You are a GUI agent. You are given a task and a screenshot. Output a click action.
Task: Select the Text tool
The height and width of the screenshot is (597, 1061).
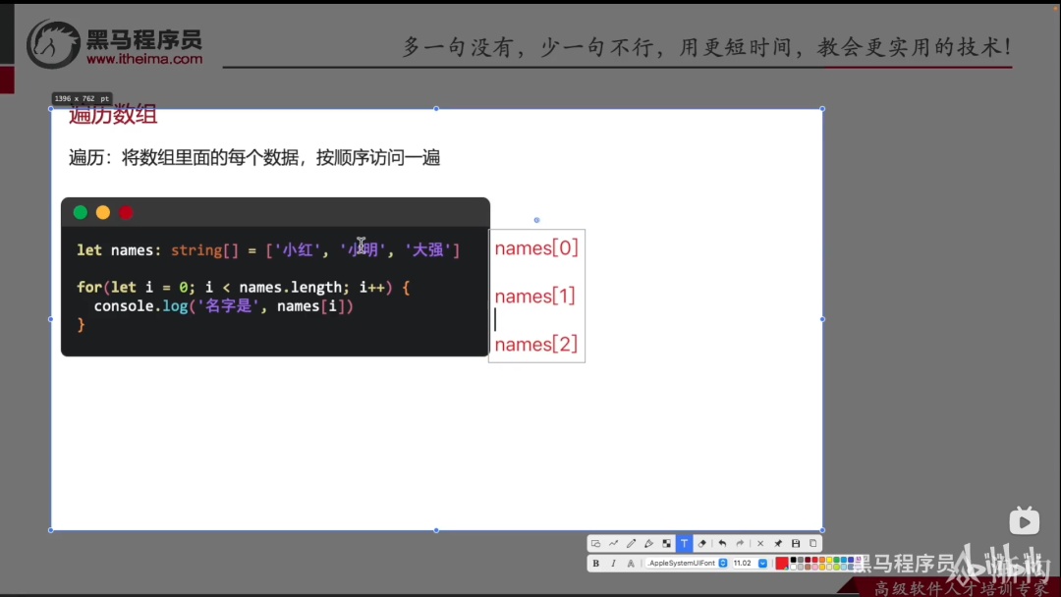click(x=684, y=544)
